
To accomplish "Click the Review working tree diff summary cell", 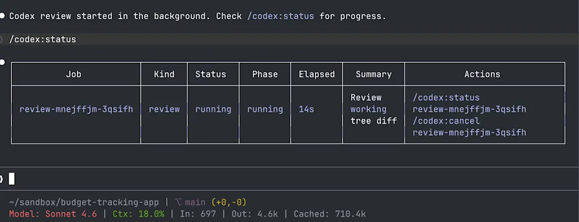I will tap(373, 109).
